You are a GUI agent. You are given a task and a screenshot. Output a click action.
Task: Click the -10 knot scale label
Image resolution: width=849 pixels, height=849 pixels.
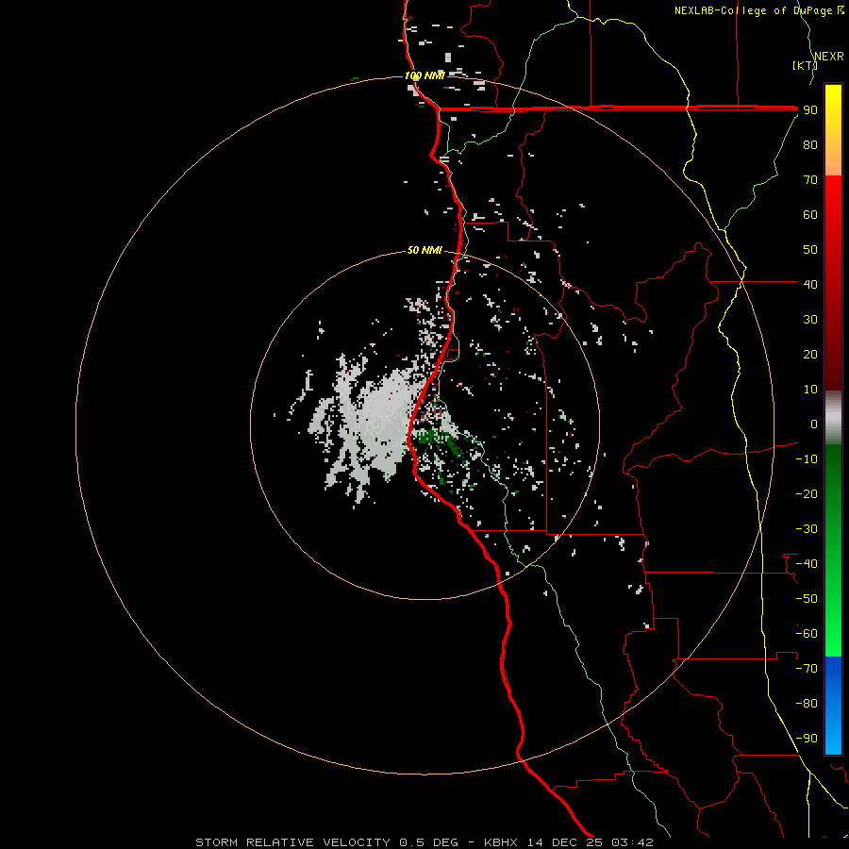(807, 459)
